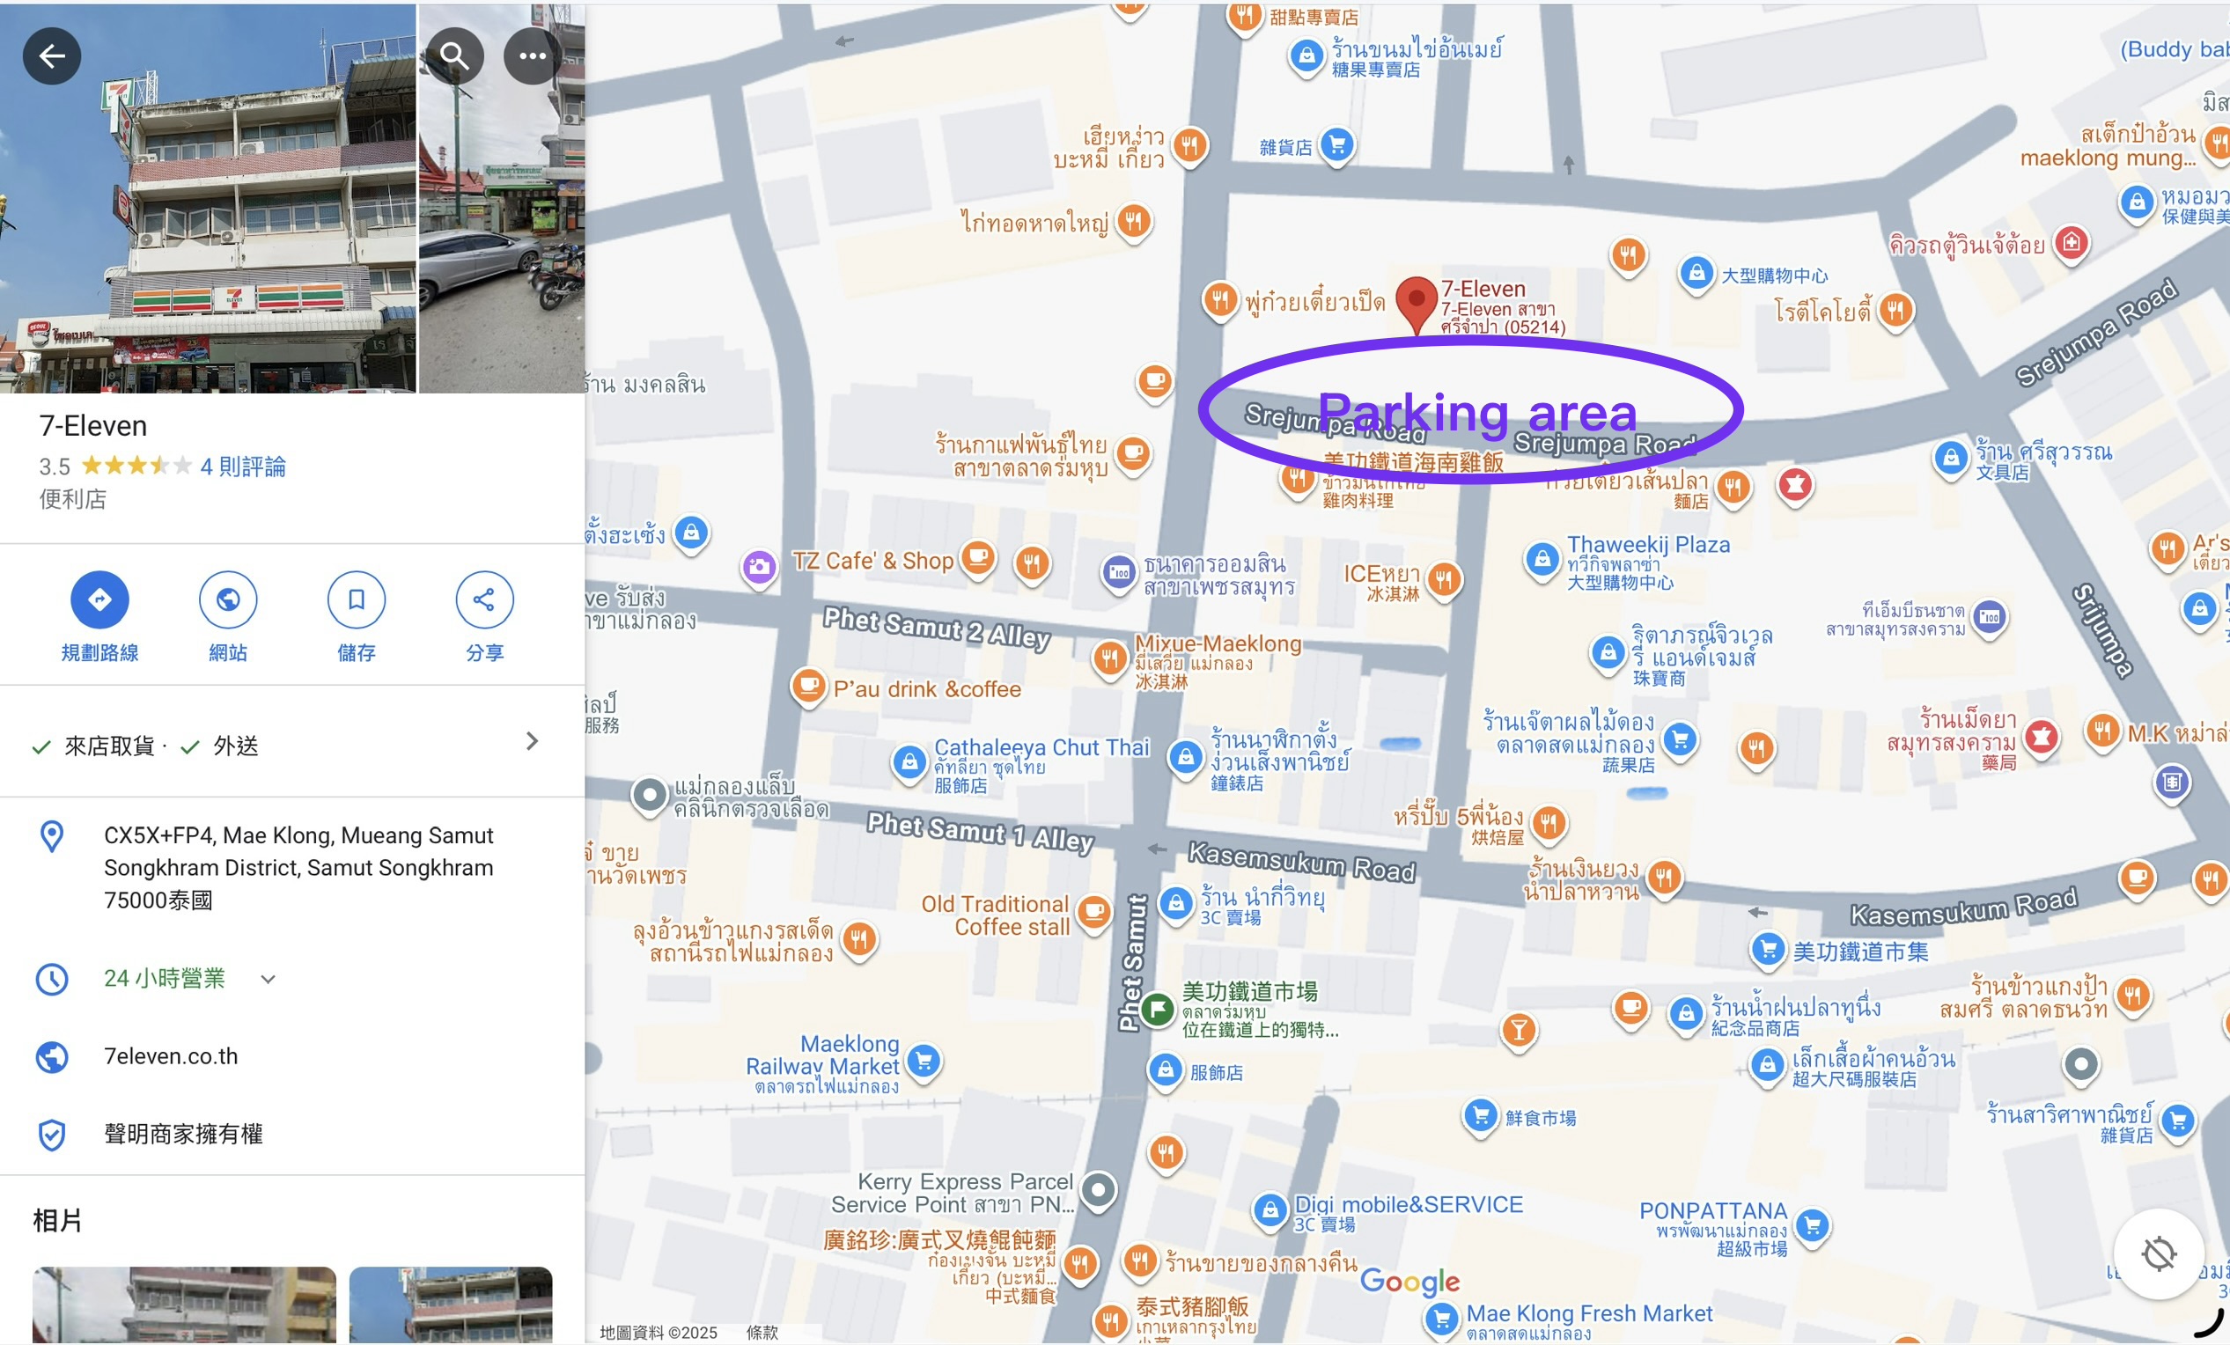
Task: Click the Thaweekij Plaza map marker
Action: (x=1542, y=558)
